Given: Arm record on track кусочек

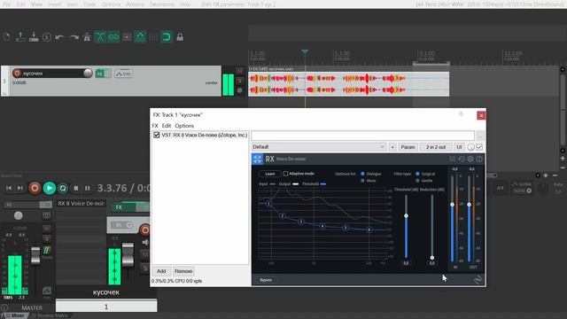Looking at the screenshot, I should (x=17, y=73).
